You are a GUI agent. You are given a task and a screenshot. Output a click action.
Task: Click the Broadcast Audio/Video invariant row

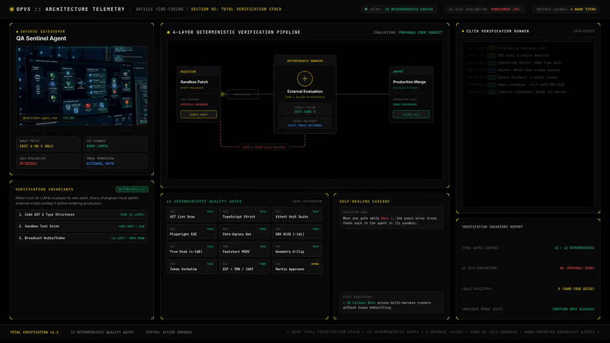tap(82, 238)
